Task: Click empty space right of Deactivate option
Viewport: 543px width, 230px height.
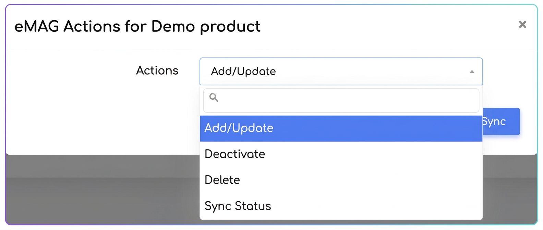Action: (x=374, y=154)
